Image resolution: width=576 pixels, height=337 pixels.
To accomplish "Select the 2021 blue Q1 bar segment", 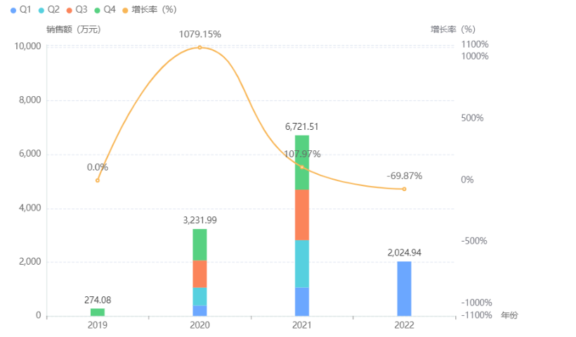I will click(302, 302).
